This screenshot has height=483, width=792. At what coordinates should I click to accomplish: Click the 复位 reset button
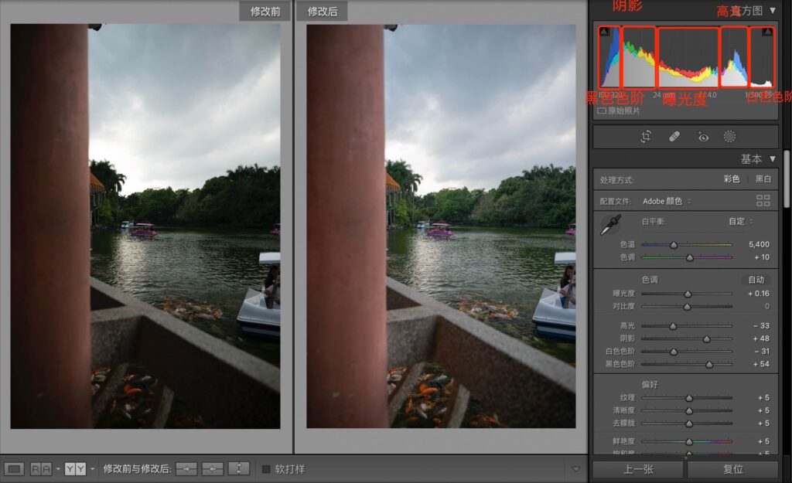pyautogui.click(x=732, y=469)
